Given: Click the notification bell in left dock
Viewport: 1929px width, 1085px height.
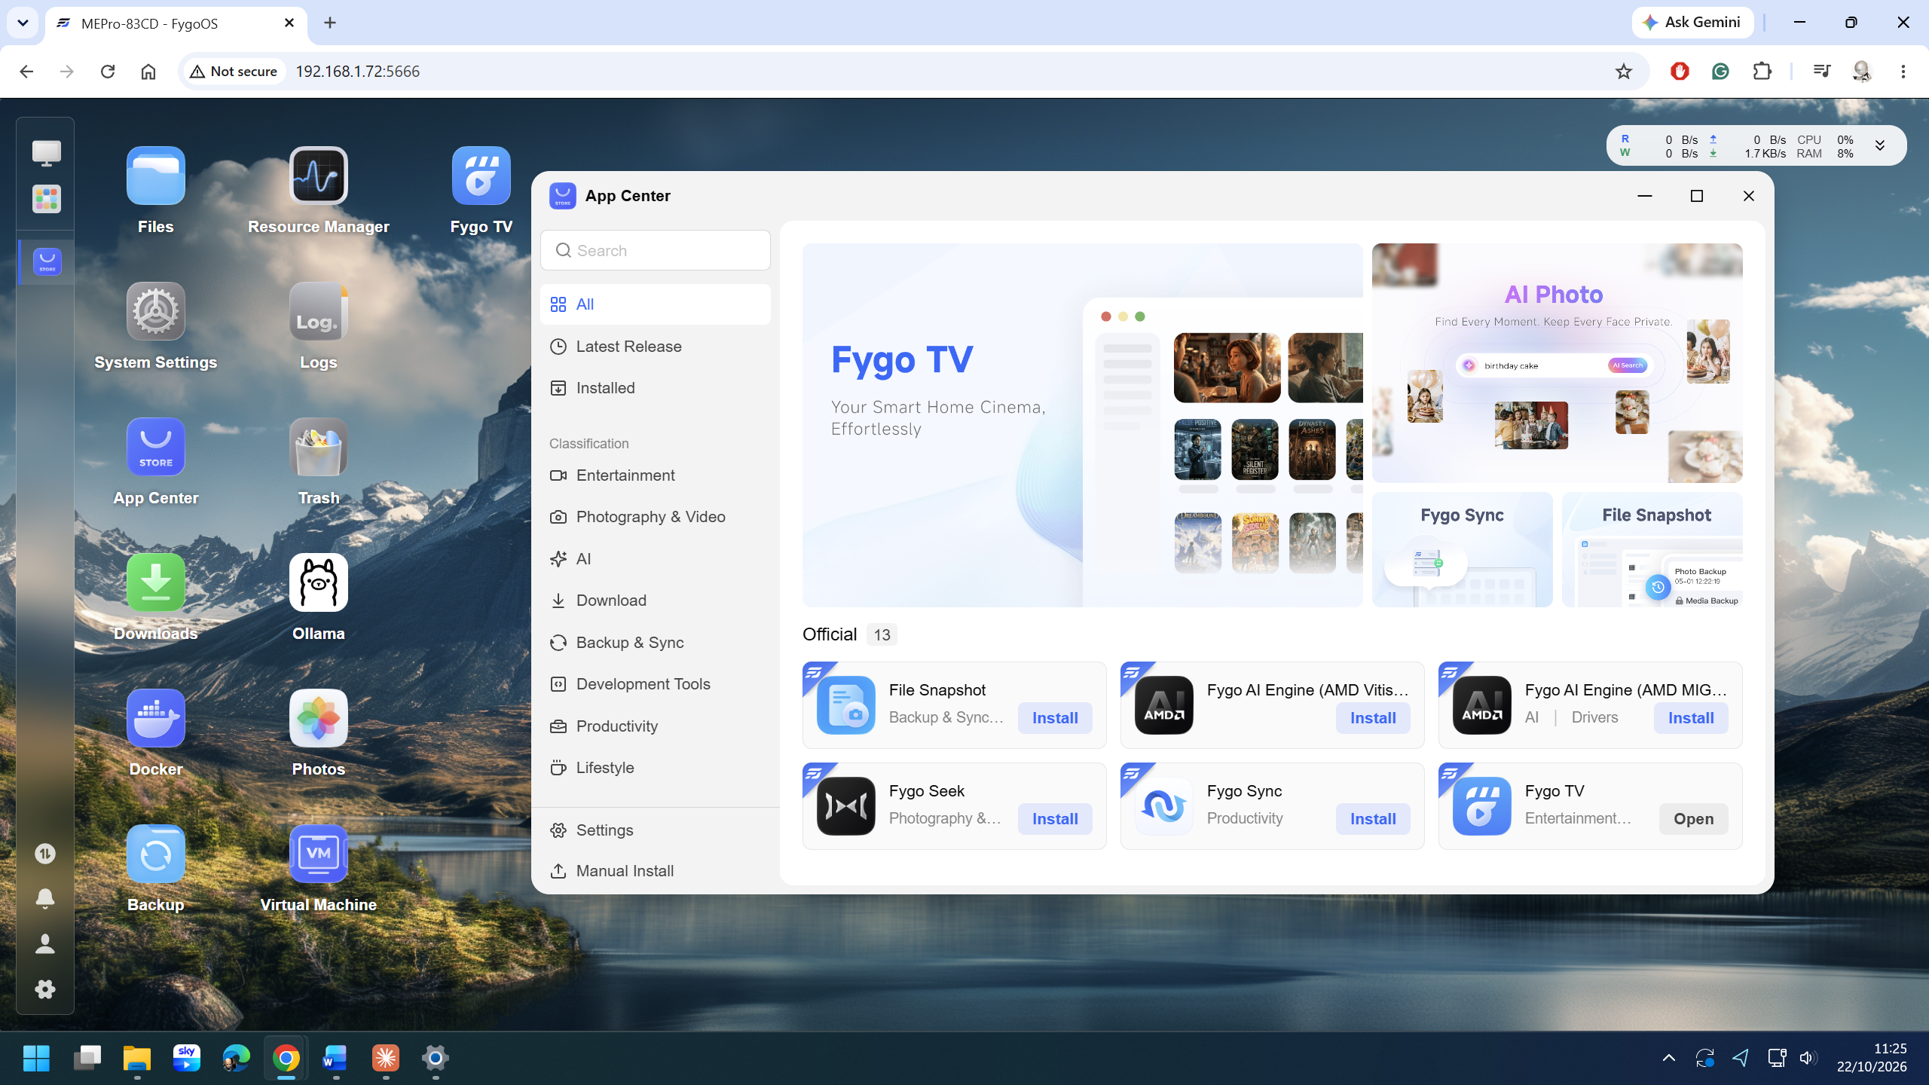Looking at the screenshot, I should pyautogui.click(x=45, y=898).
